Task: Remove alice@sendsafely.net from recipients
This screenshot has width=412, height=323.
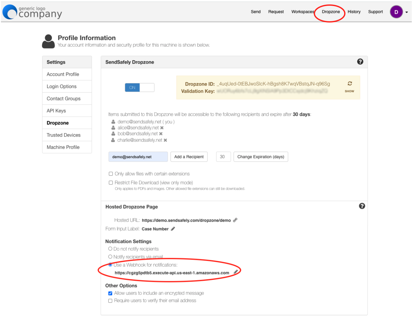Action: [162, 127]
